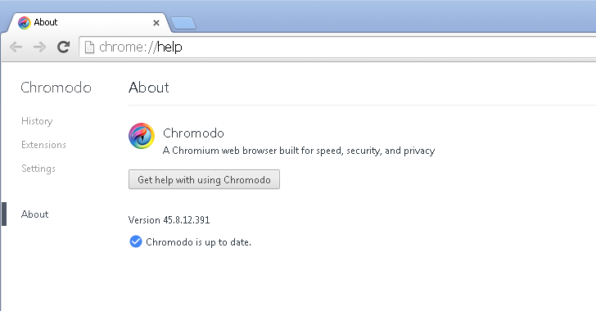
Task: Select the About tab
Action: pos(88,22)
